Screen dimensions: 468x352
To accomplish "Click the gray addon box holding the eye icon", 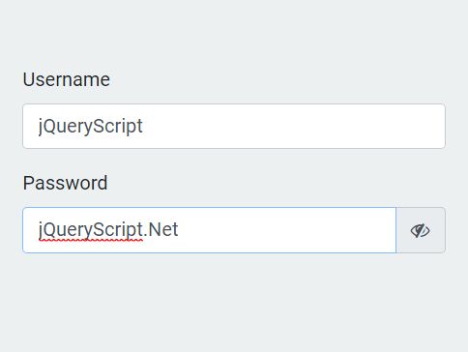I will click(x=421, y=230).
